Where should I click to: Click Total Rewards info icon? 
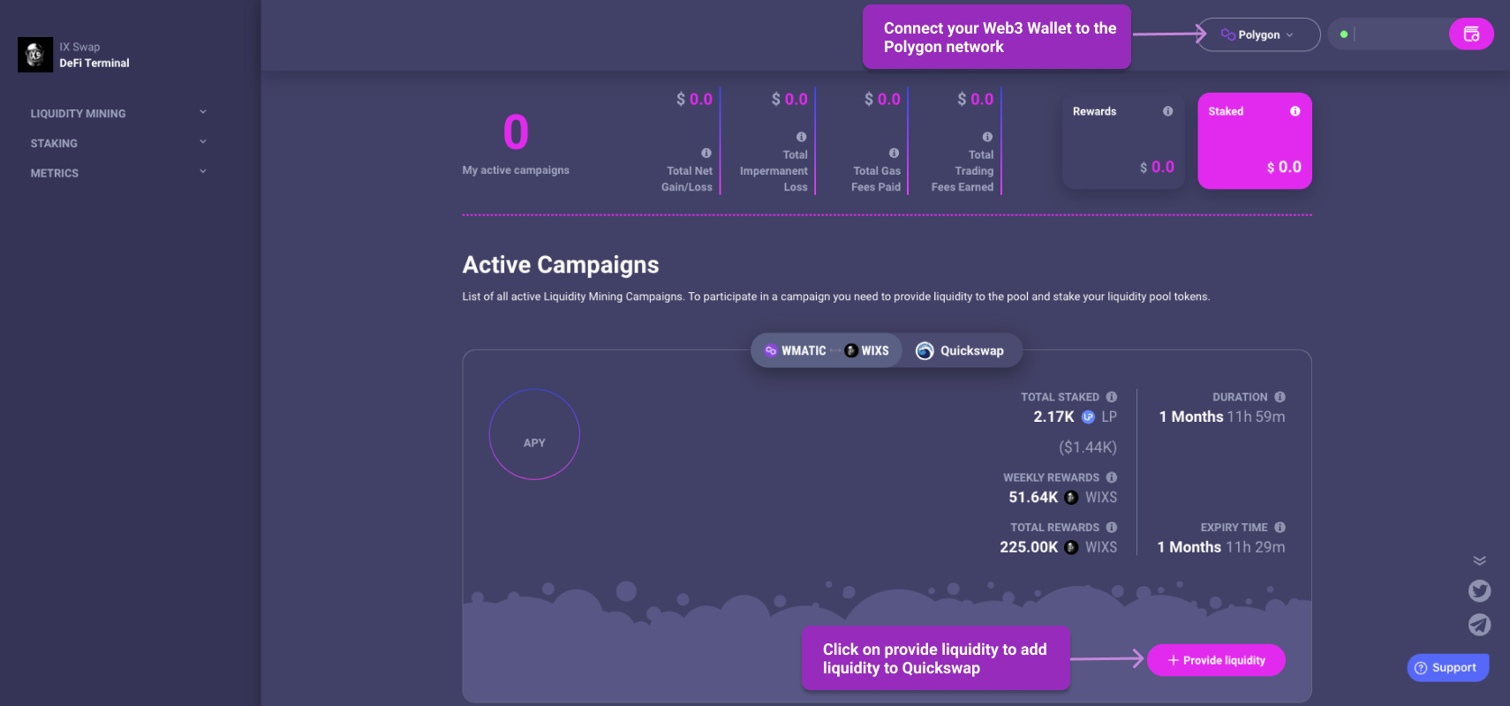(x=1112, y=527)
